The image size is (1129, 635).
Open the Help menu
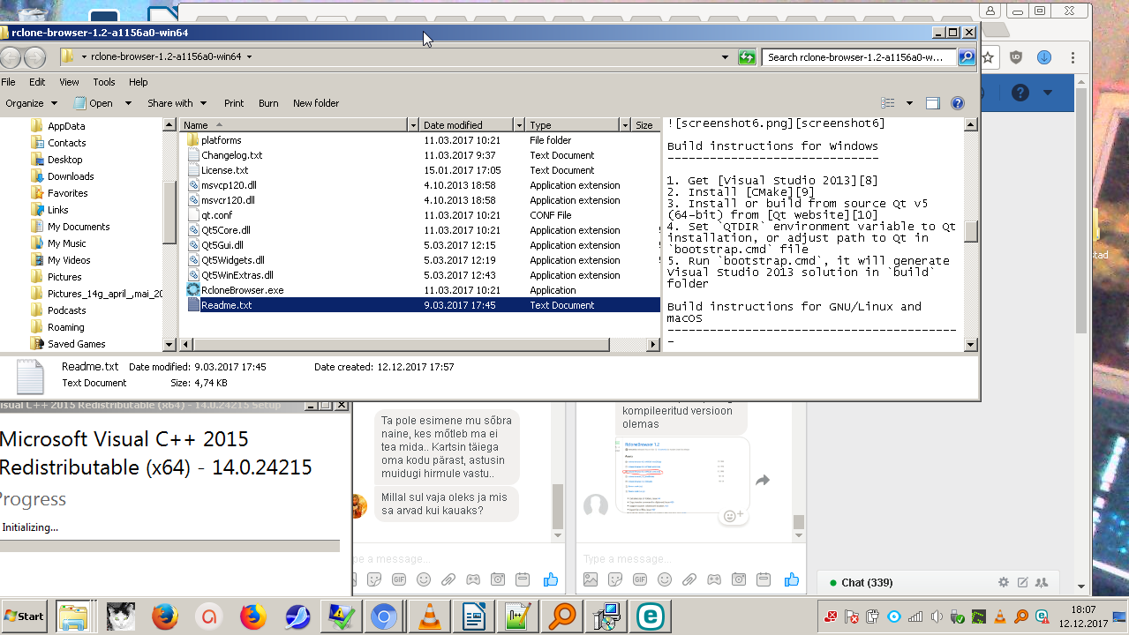point(139,82)
